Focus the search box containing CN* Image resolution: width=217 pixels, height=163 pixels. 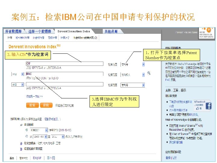(64, 64)
